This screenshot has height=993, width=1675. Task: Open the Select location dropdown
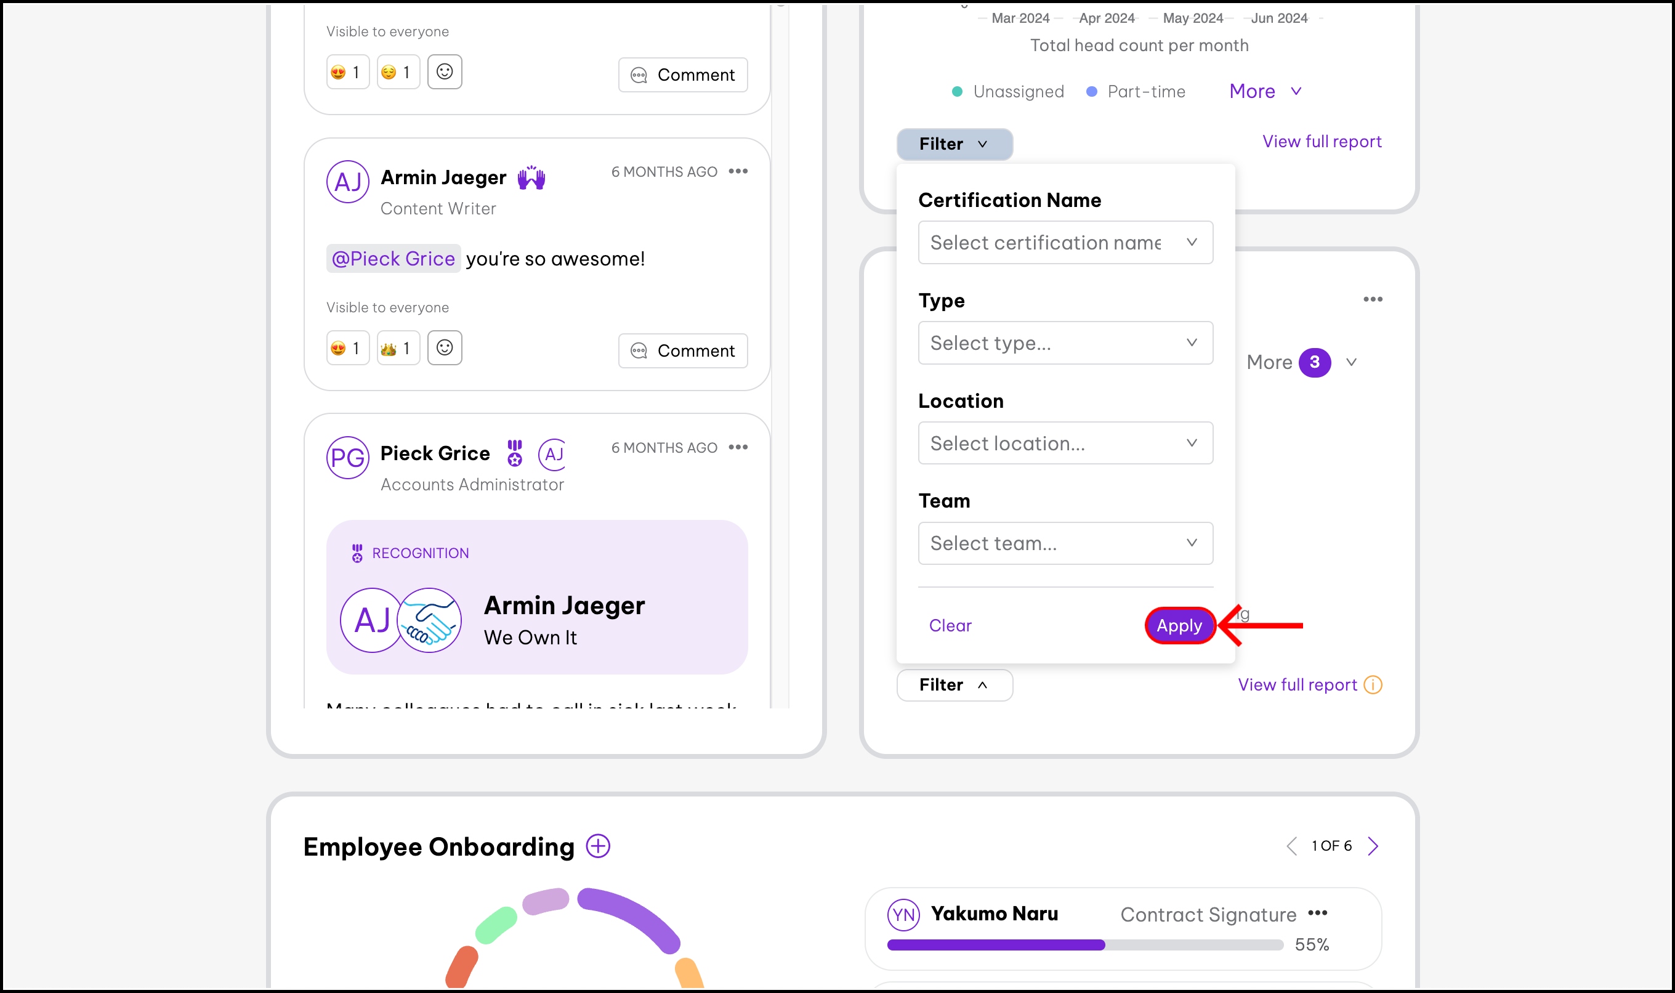click(x=1065, y=443)
